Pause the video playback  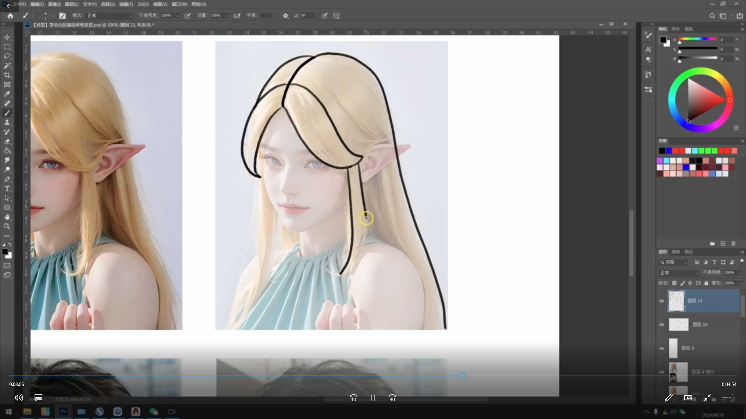pyautogui.click(x=373, y=398)
